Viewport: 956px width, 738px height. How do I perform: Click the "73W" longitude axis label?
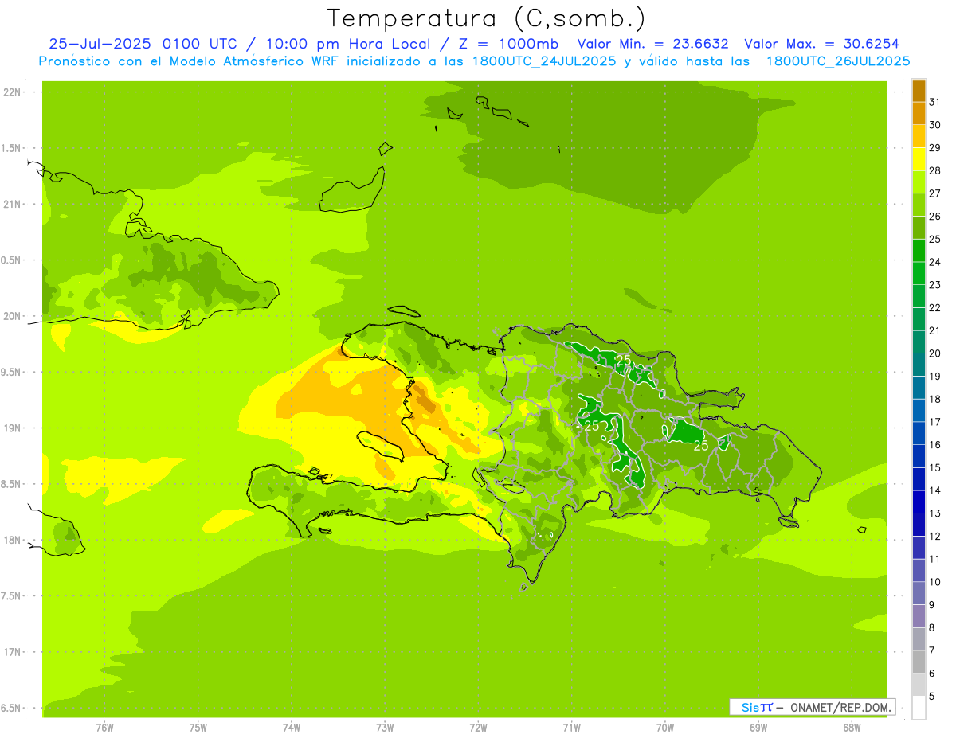pos(385,728)
